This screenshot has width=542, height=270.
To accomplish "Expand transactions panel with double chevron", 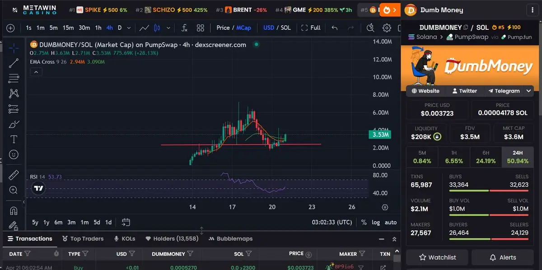I will pyautogui.click(x=394, y=239).
